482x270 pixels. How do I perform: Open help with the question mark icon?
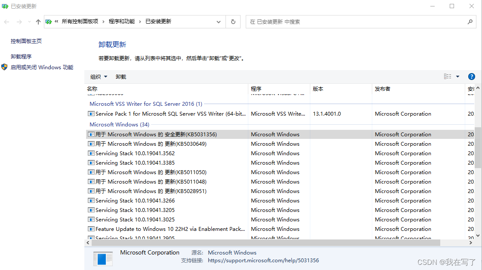(x=472, y=77)
